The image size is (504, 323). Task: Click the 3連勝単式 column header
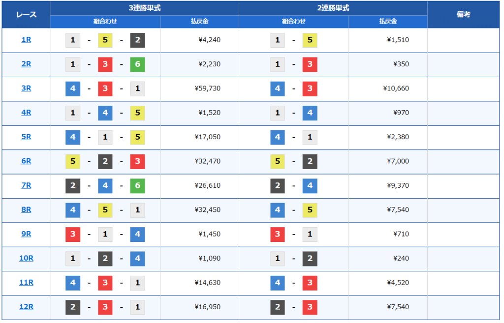[x=144, y=8]
